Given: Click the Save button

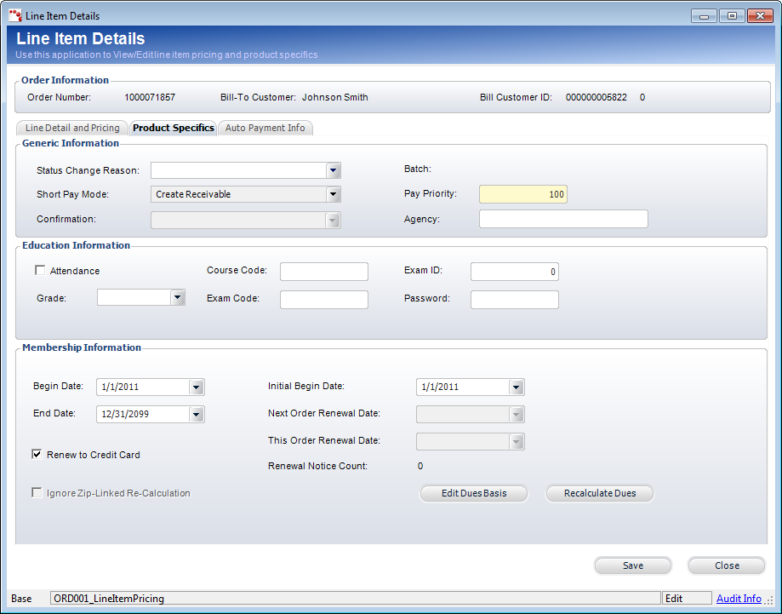Looking at the screenshot, I should (632, 565).
